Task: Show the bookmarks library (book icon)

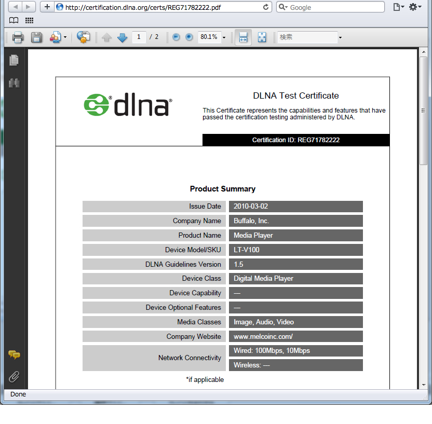Action: 14,20
